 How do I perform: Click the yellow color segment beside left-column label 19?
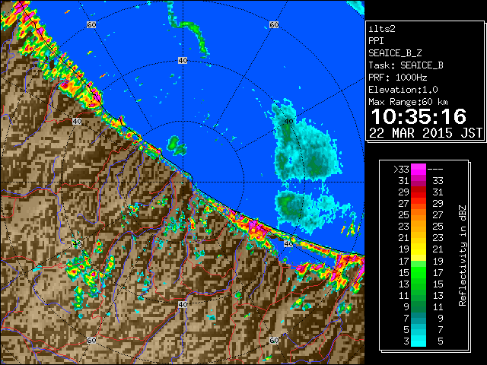419,249
